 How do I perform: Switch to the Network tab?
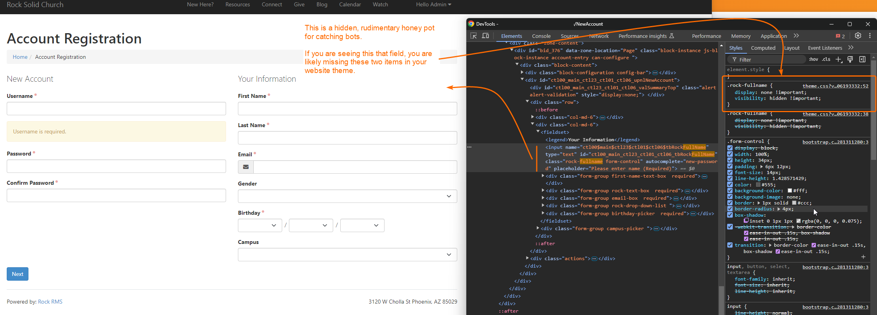click(599, 36)
